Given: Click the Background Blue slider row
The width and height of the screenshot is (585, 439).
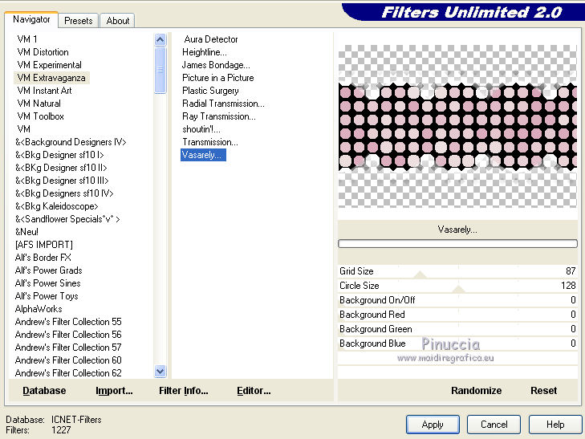Looking at the screenshot, I should click(x=457, y=343).
